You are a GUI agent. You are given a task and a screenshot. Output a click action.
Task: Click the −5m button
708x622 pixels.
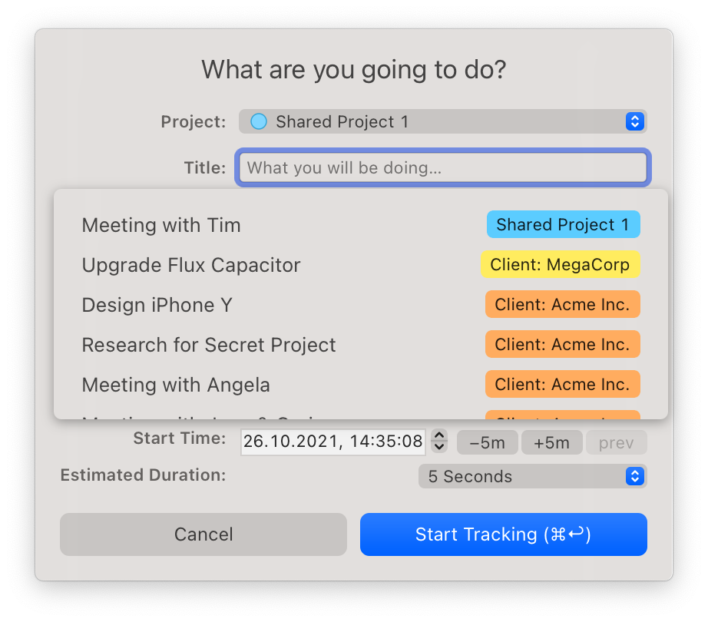click(487, 442)
